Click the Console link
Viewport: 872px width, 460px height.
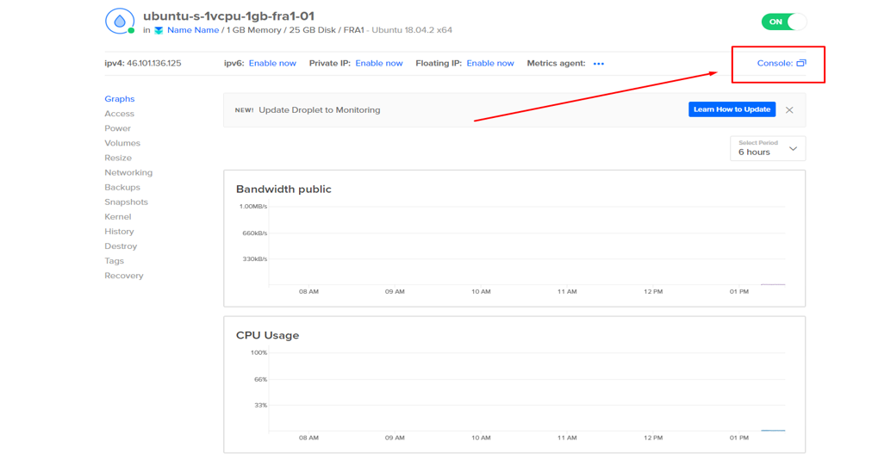(775, 63)
